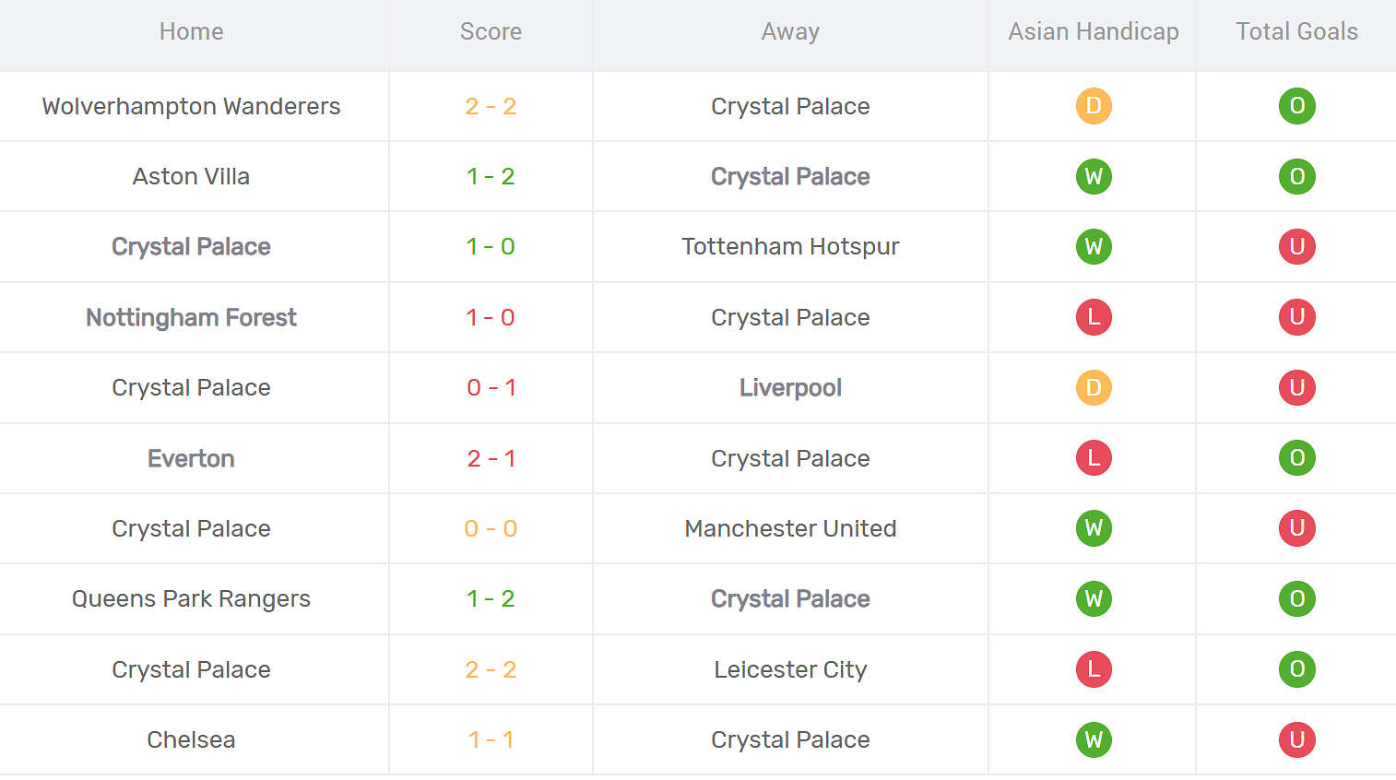Viewport: 1396px width, 780px height.
Task: Open the Tottenham Hotspur team link
Action: coord(790,247)
